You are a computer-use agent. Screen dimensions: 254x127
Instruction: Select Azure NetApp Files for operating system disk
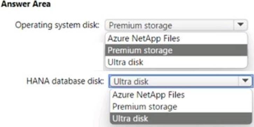pyautogui.click(x=176, y=39)
